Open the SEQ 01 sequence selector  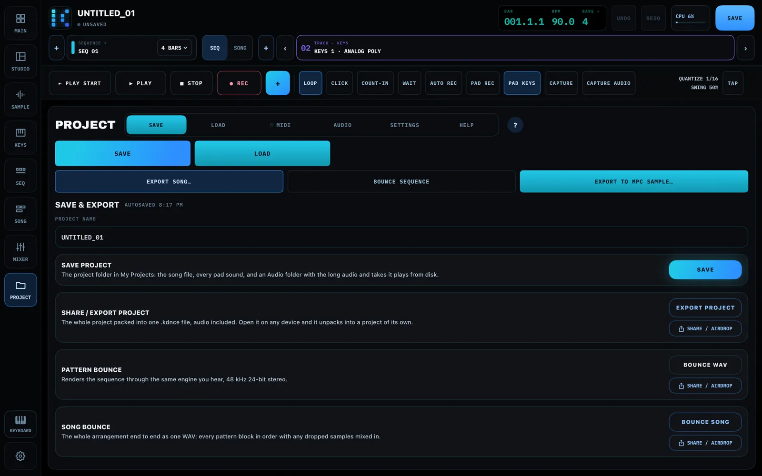click(x=113, y=48)
